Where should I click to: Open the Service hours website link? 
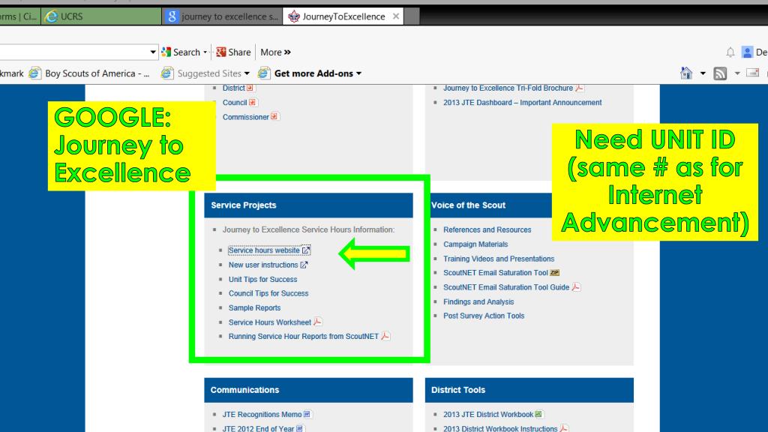coord(269,250)
